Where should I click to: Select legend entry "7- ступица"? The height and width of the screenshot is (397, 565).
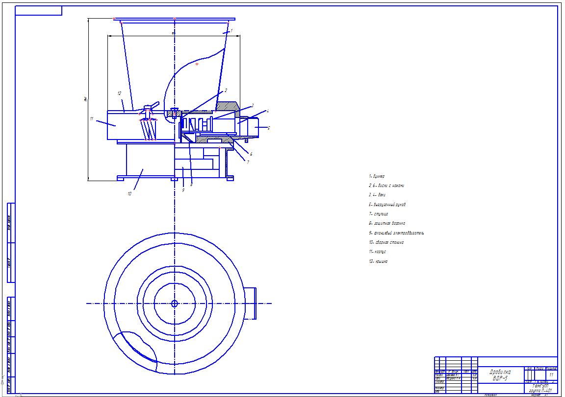tap(378, 214)
